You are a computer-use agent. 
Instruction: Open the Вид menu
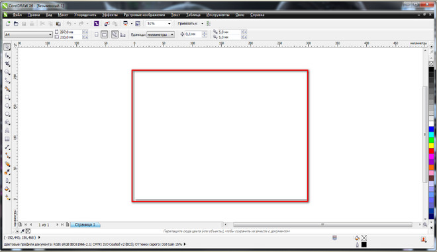point(49,15)
